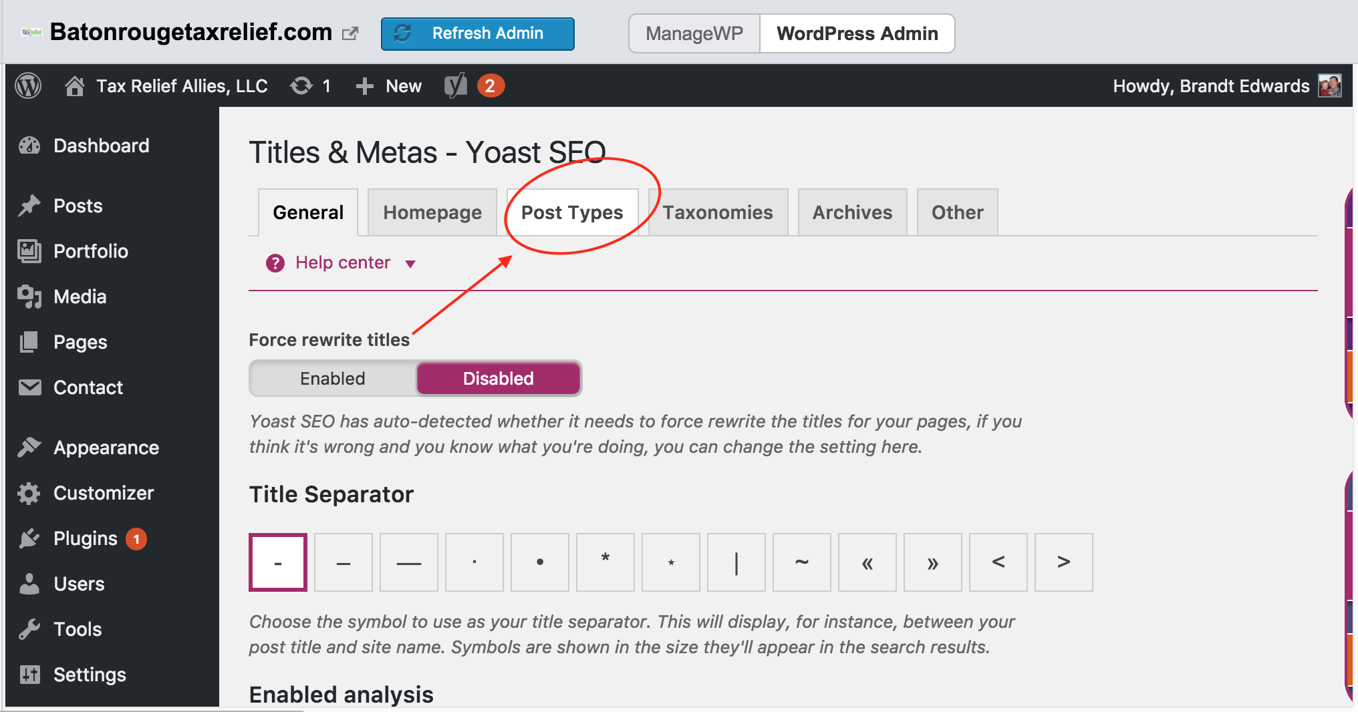
Task: Open Appearance in the sidebar
Action: point(106,448)
